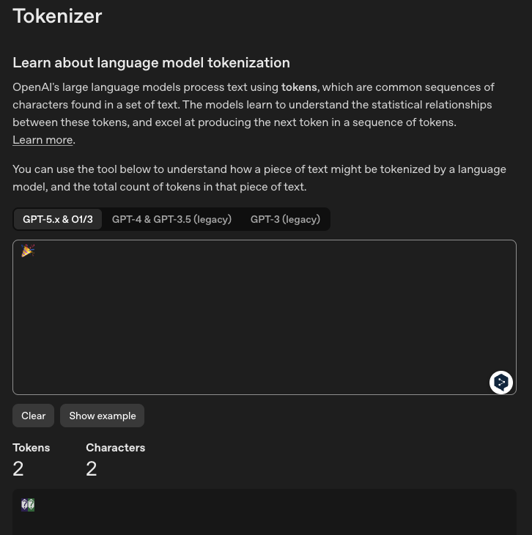This screenshot has width=532, height=535.
Task: Click the Tokenizer page heading
Action: [x=57, y=16]
